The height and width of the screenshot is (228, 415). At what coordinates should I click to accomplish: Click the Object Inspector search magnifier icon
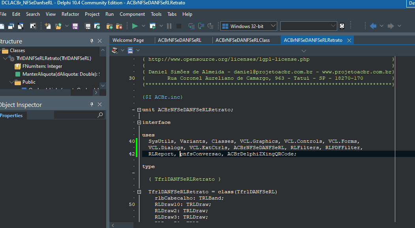coord(100,115)
